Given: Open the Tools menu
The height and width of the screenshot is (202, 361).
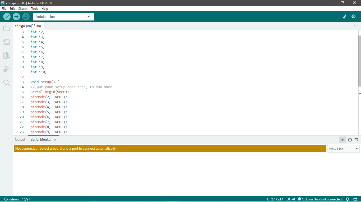Looking at the screenshot, I should tap(34, 9).
